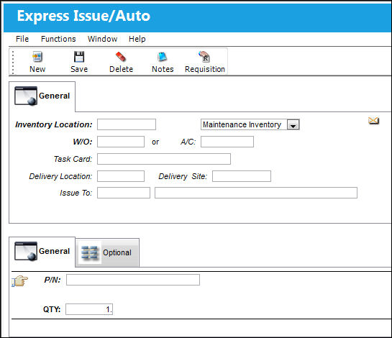Click the pointing hand icon beside P/N

click(20, 280)
